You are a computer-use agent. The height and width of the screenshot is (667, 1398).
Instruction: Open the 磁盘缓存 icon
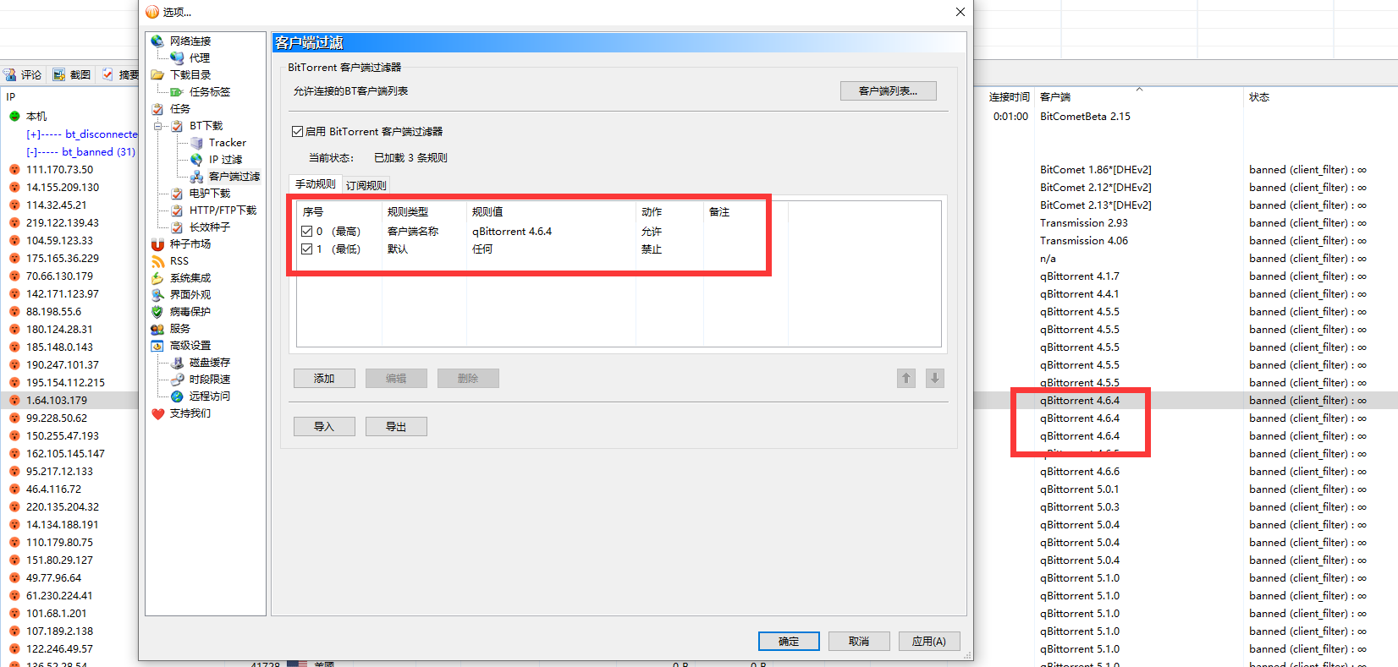pyautogui.click(x=177, y=362)
